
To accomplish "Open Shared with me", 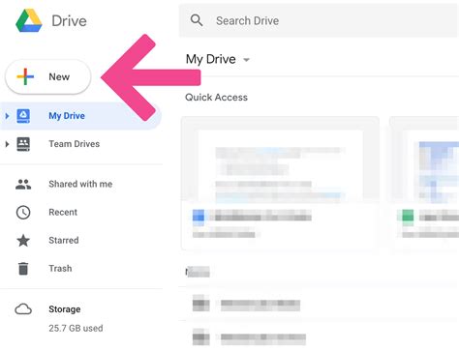I will coord(80,184).
